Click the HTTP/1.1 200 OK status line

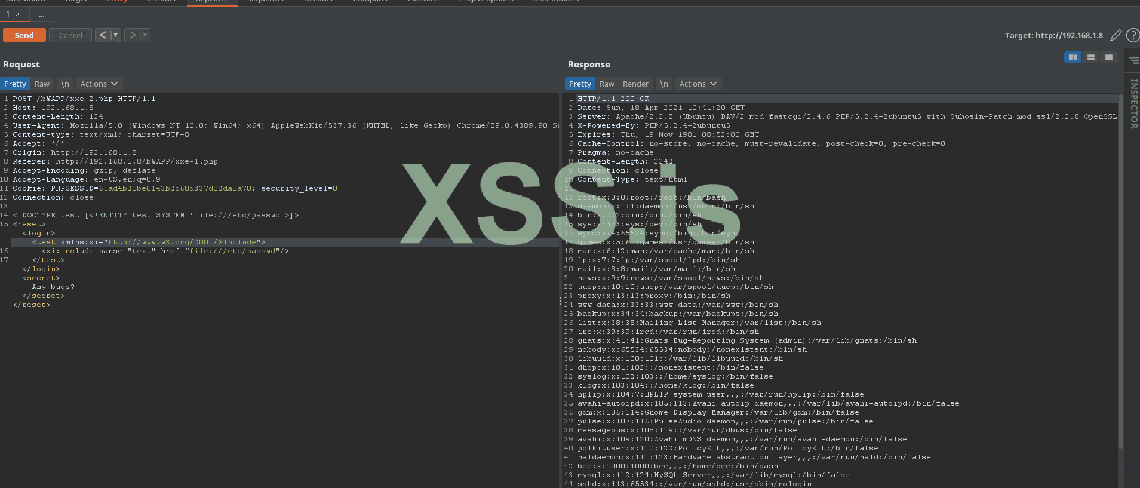tap(613, 99)
